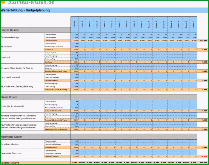
Task: Select the 'Finanzieller Zuschuss' category label on the left
Action: click(11, 153)
